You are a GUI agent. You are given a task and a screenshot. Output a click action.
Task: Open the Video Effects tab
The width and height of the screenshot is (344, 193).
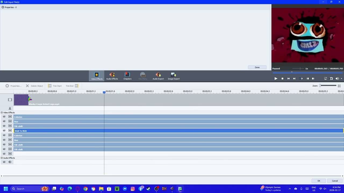pyautogui.click(x=97, y=76)
